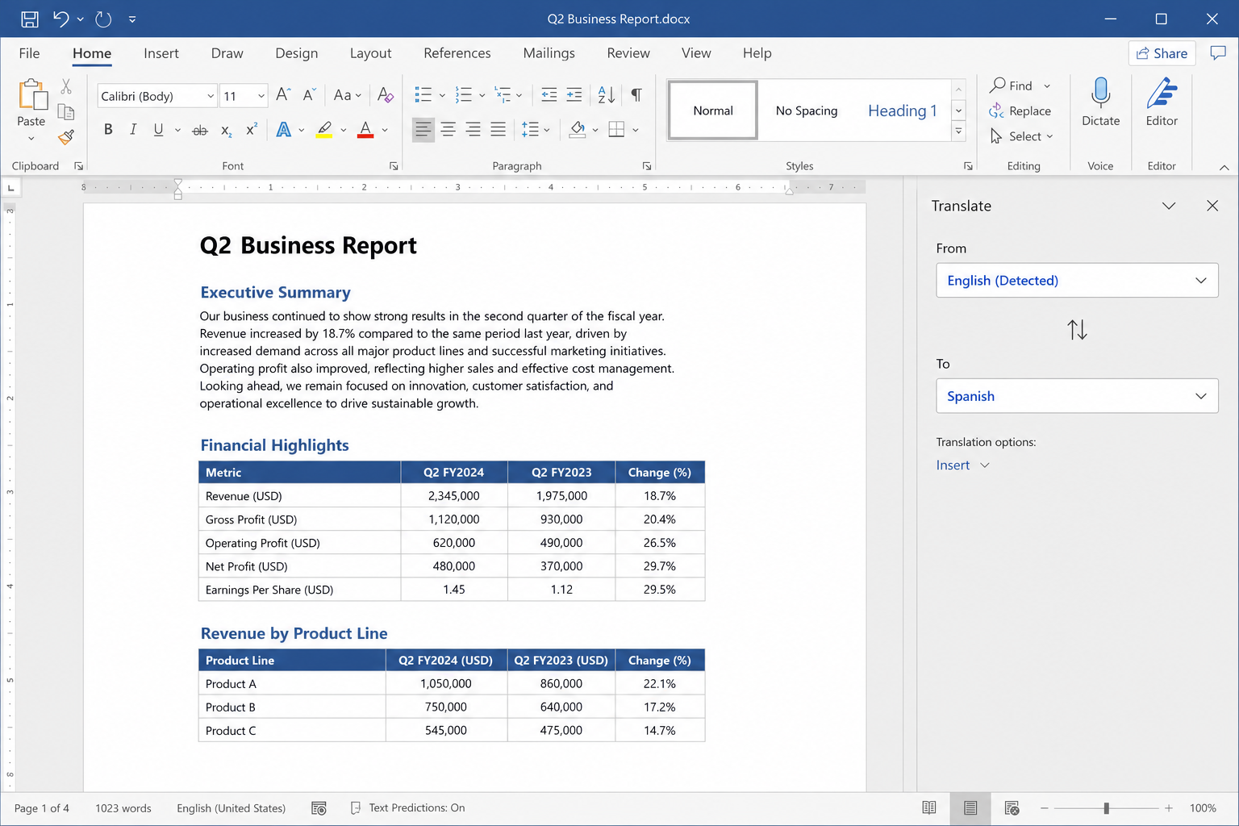Open the font name dropdown Calibri (Body)
The height and width of the screenshot is (826, 1239).
click(x=211, y=96)
